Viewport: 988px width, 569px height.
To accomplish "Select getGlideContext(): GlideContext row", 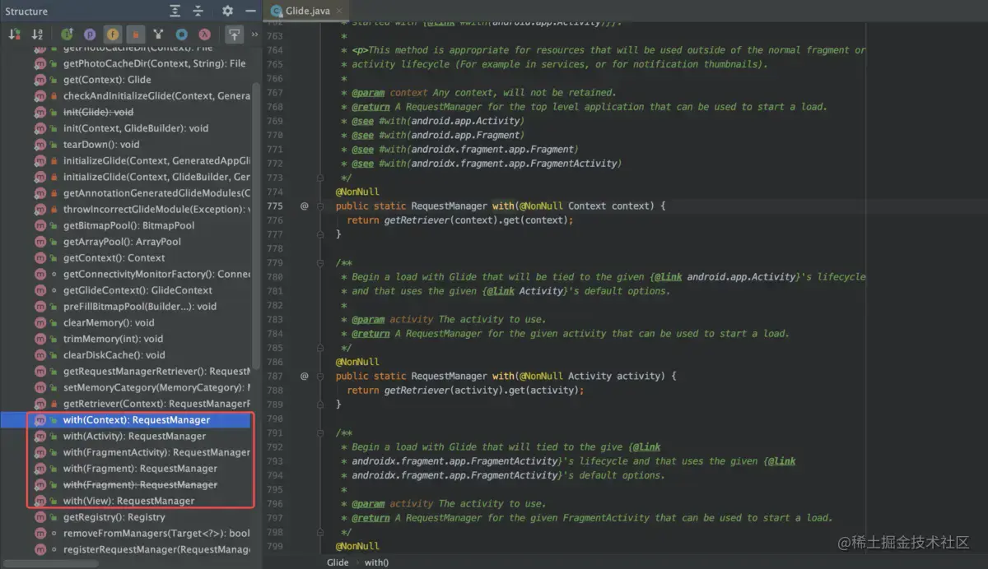I will coord(125,290).
